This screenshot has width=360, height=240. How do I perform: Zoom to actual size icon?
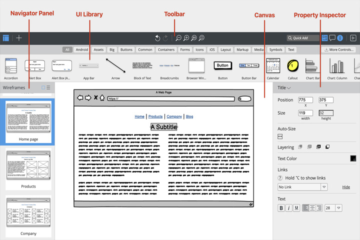point(194,38)
